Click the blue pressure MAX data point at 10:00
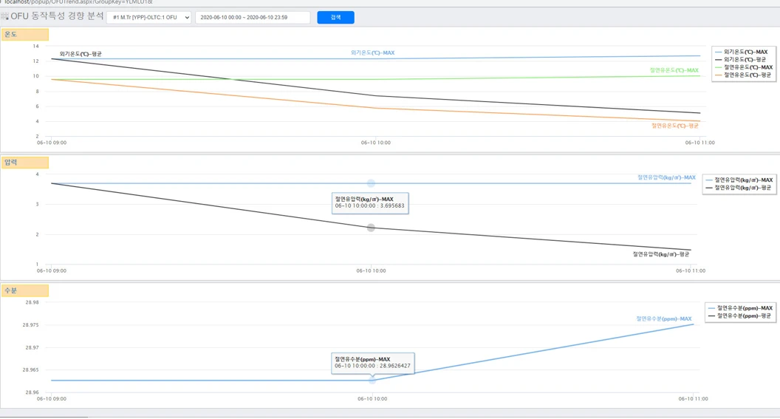This screenshot has width=780, height=419. [x=371, y=183]
